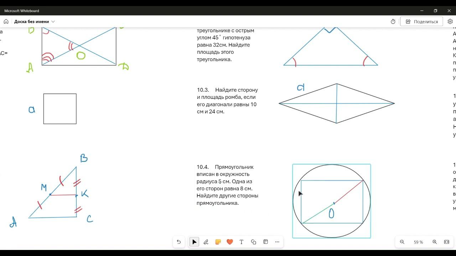
Task: Click handwritten label C near the triangle
Action: coord(90,219)
